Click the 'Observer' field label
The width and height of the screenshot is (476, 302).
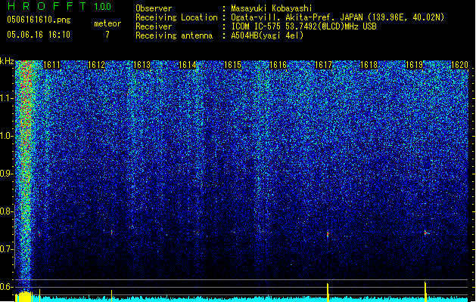(154, 8)
